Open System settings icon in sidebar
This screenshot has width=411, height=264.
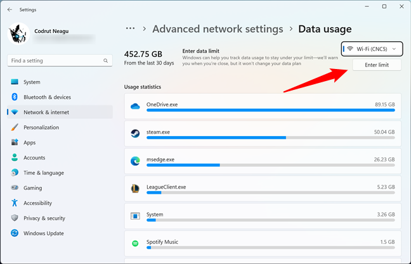click(x=15, y=82)
